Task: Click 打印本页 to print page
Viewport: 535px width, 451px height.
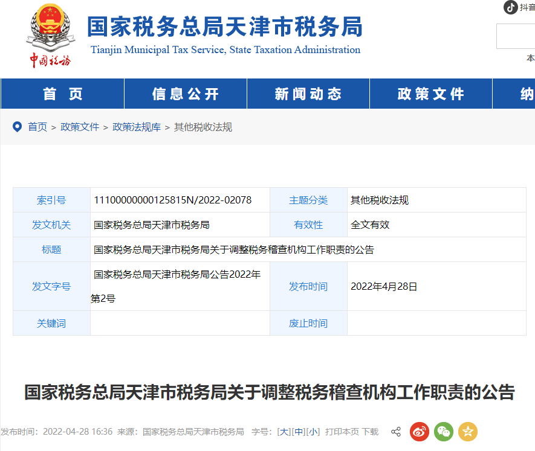Action: [342, 432]
